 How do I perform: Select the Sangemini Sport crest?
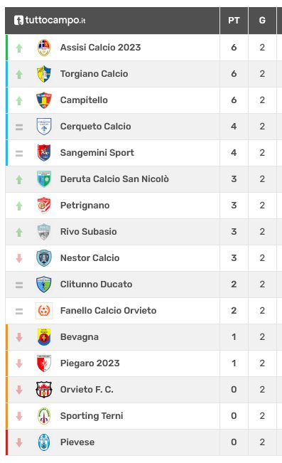(44, 153)
